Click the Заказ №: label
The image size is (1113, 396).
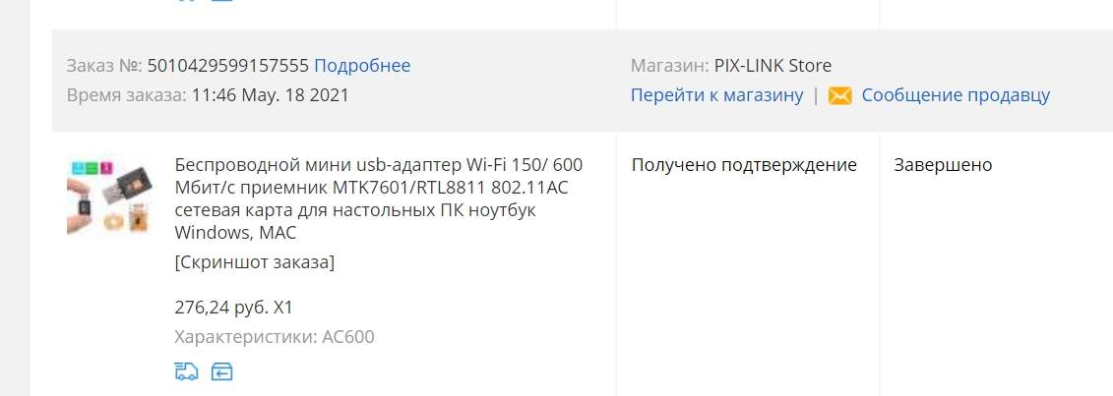104,66
